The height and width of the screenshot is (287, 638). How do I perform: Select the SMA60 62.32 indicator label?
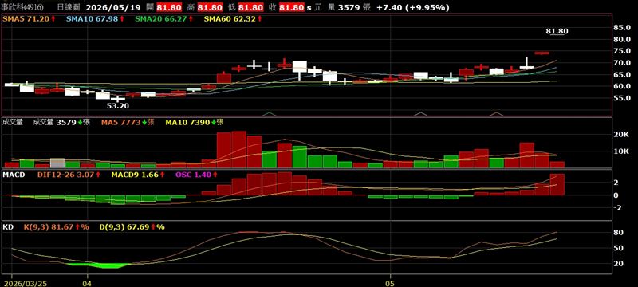coord(233,18)
